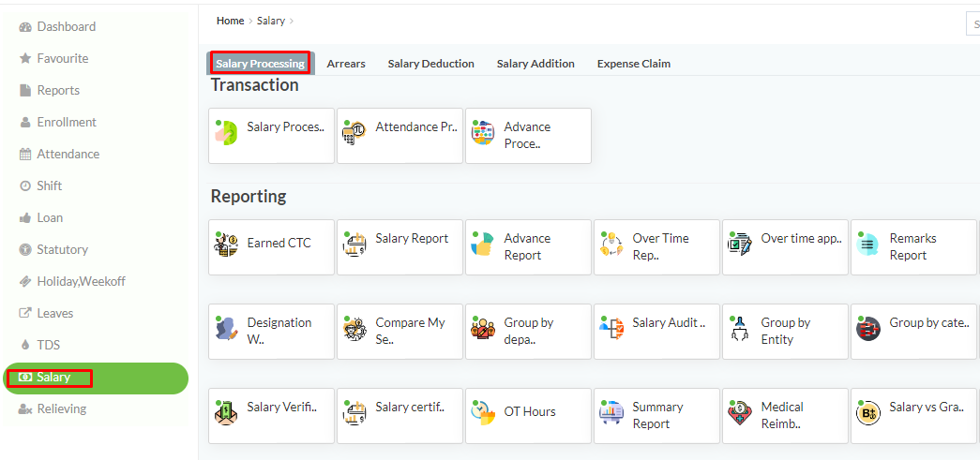Click the Group by category icon
This screenshot has height=460, width=980.
[868, 328]
